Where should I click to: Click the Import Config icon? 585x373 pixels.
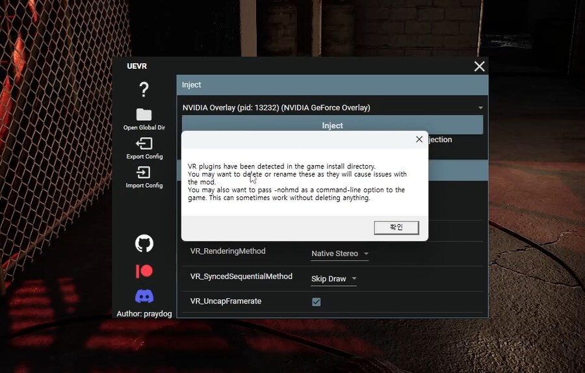pos(144,172)
